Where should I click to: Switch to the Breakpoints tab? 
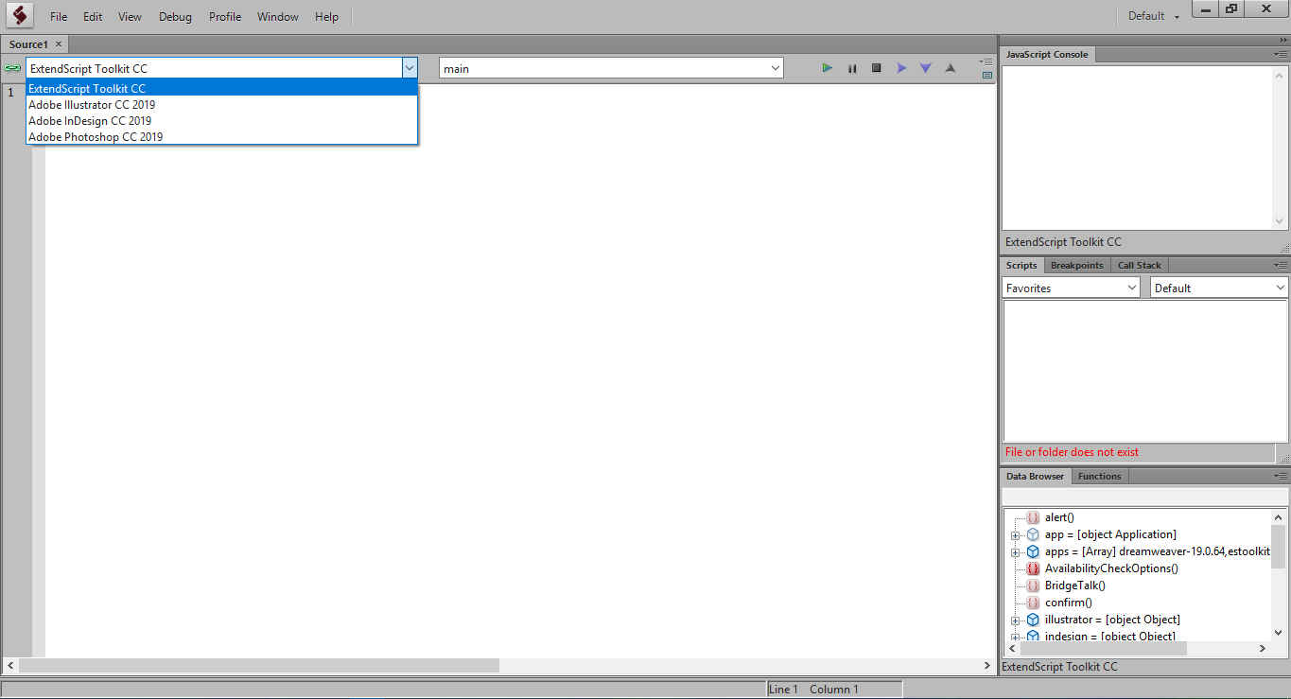1076,265
